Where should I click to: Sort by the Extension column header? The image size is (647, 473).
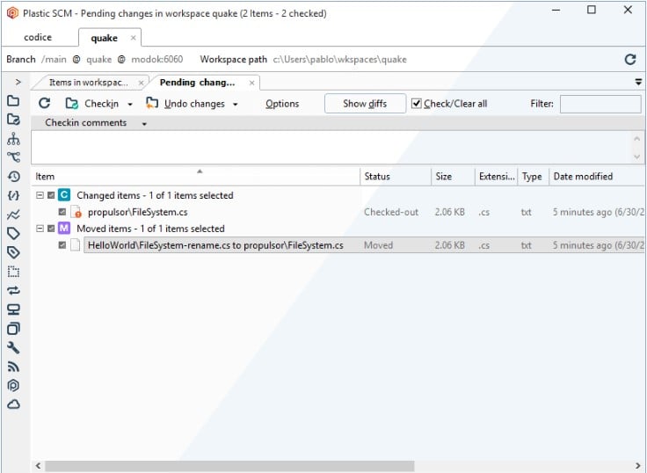[x=497, y=177]
